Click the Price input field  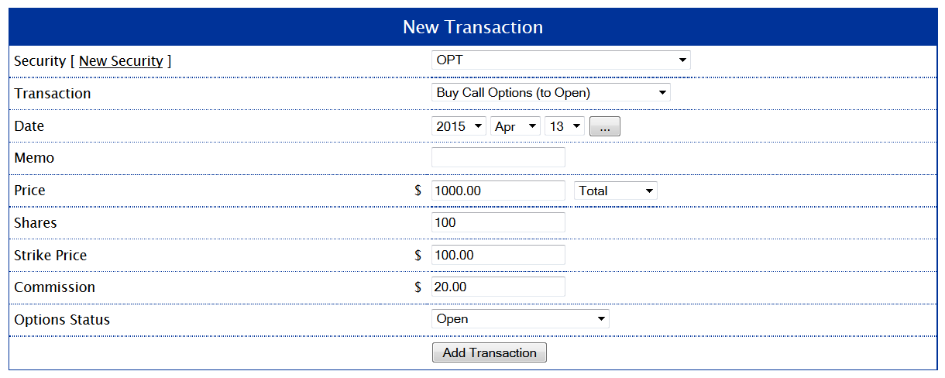[x=498, y=191]
